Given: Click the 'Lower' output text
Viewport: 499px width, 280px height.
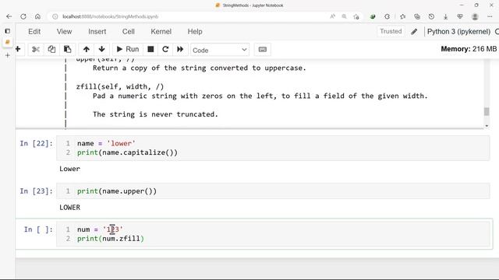Looking at the screenshot, I should click(x=69, y=169).
